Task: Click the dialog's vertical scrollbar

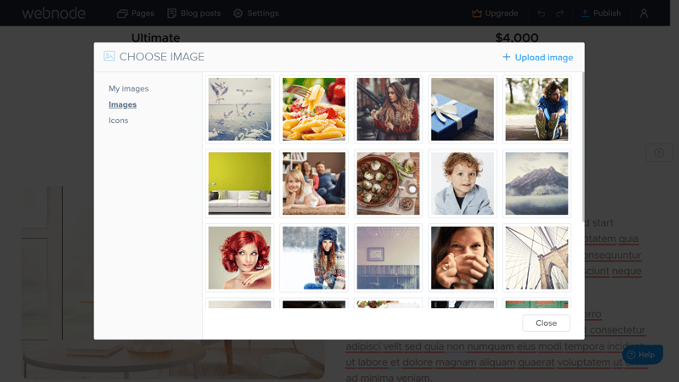Action: coord(583,147)
